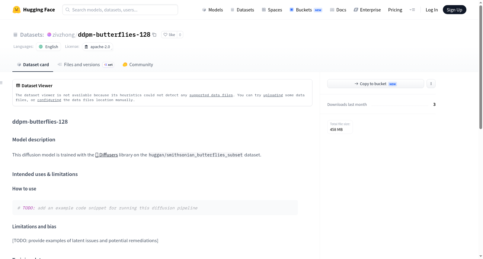Click the Copy to bucket button
483x259 pixels.
point(376,84)
